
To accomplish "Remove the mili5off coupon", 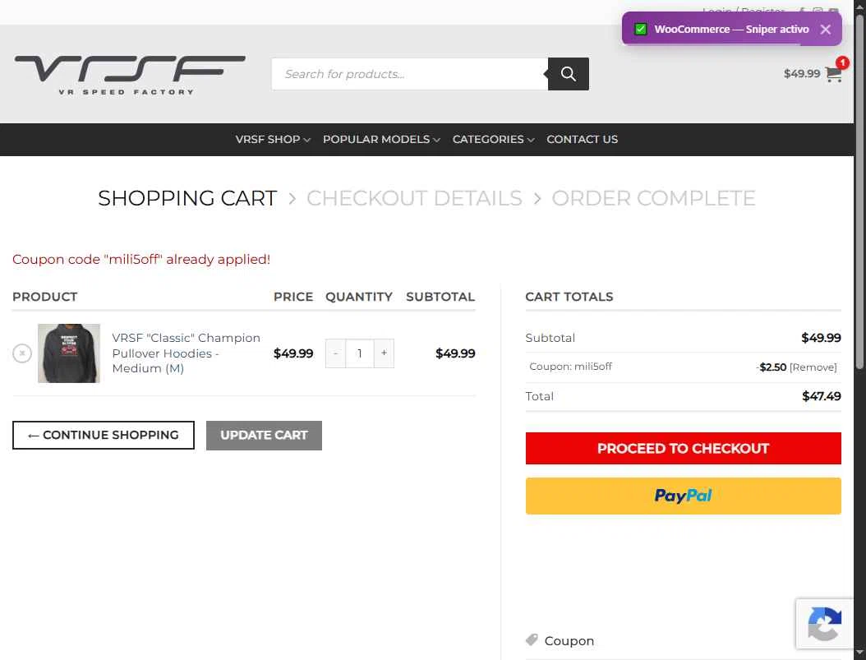I will (813, 367).
